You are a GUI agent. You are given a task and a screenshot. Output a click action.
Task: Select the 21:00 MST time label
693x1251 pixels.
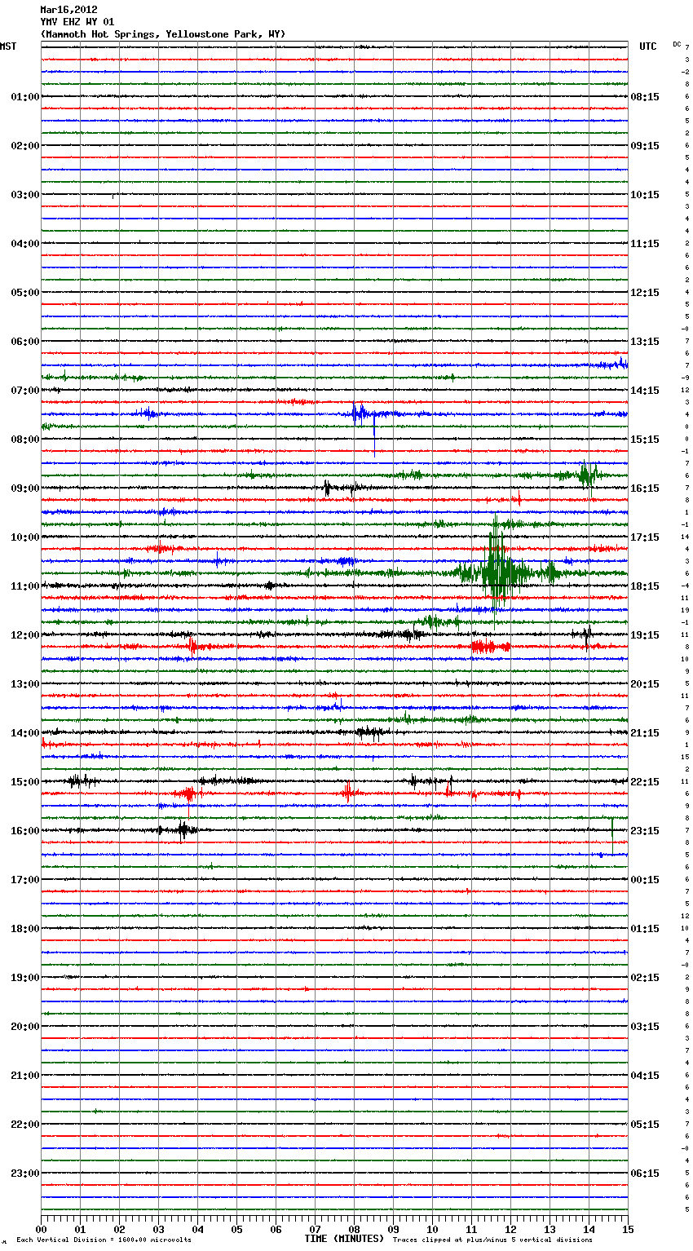24,1076
